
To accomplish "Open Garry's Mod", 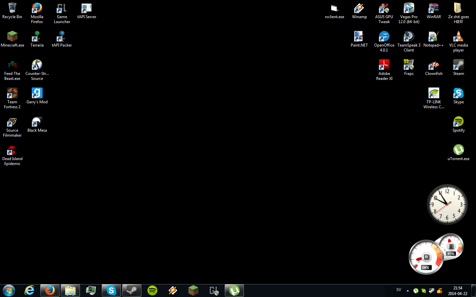I will (37, 93).
